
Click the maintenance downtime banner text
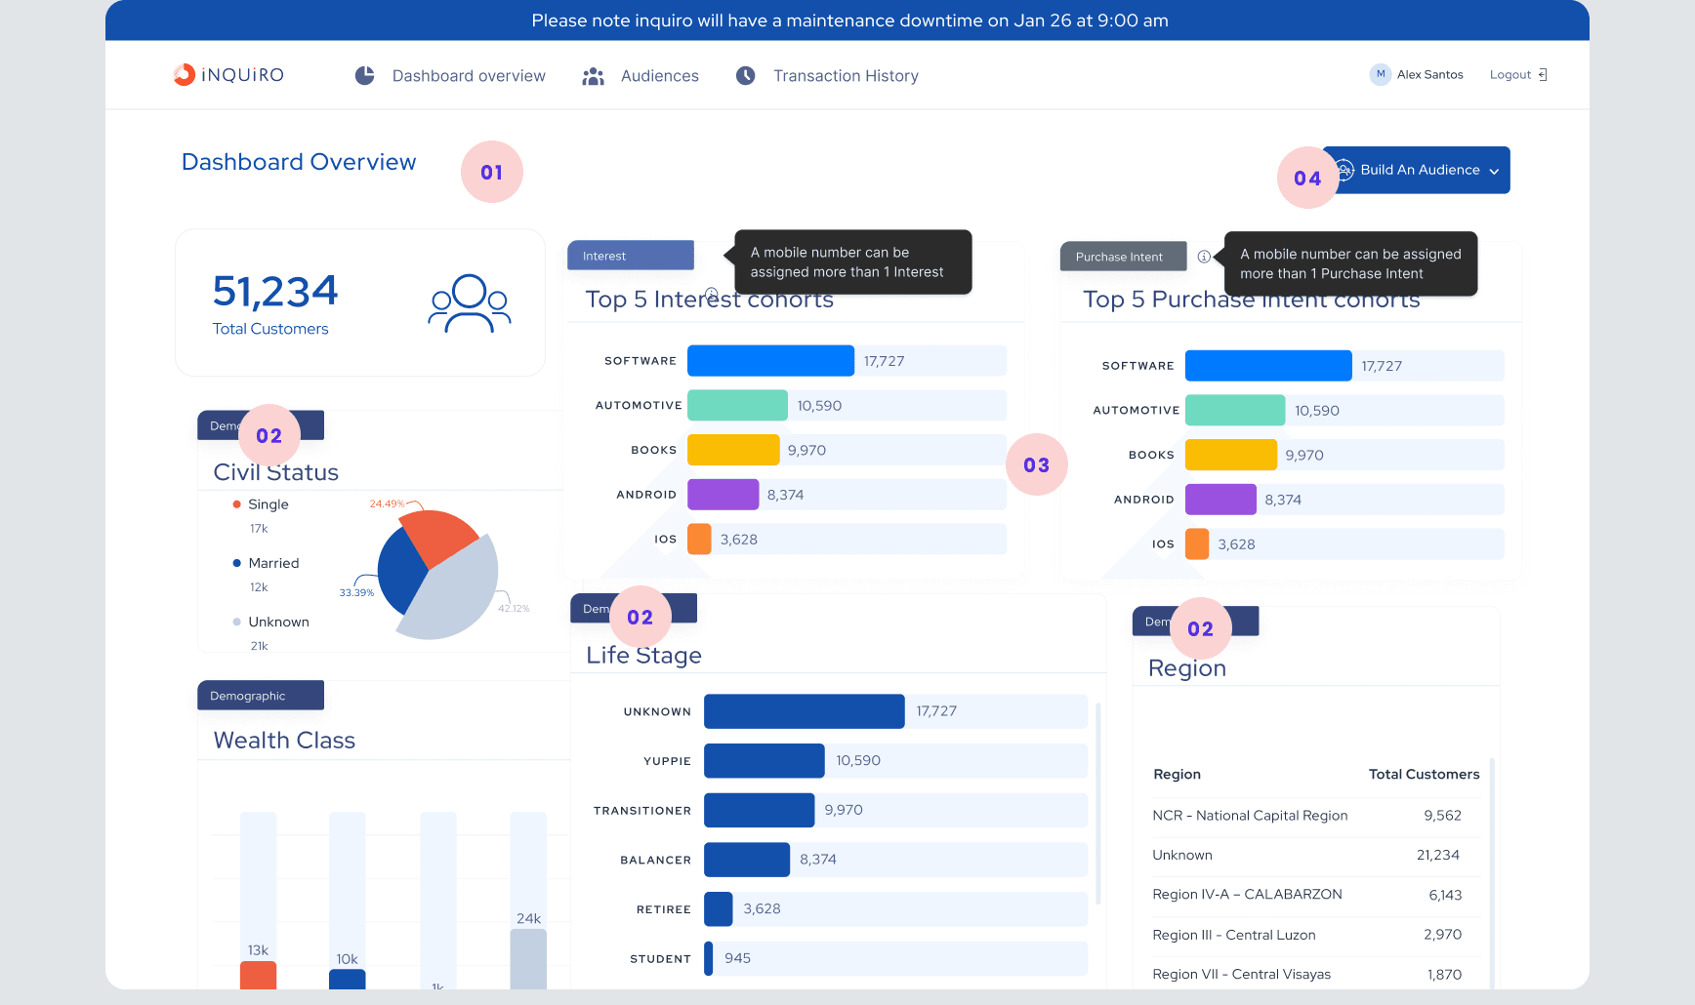849,20
